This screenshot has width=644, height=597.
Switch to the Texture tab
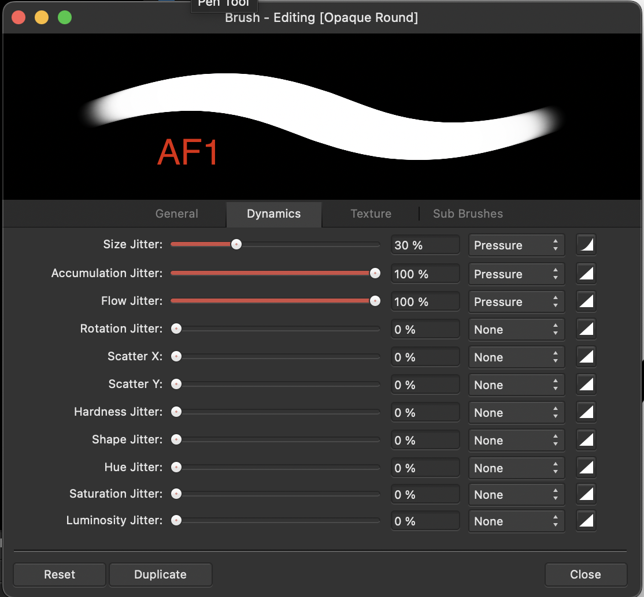[x=371, y=214]
